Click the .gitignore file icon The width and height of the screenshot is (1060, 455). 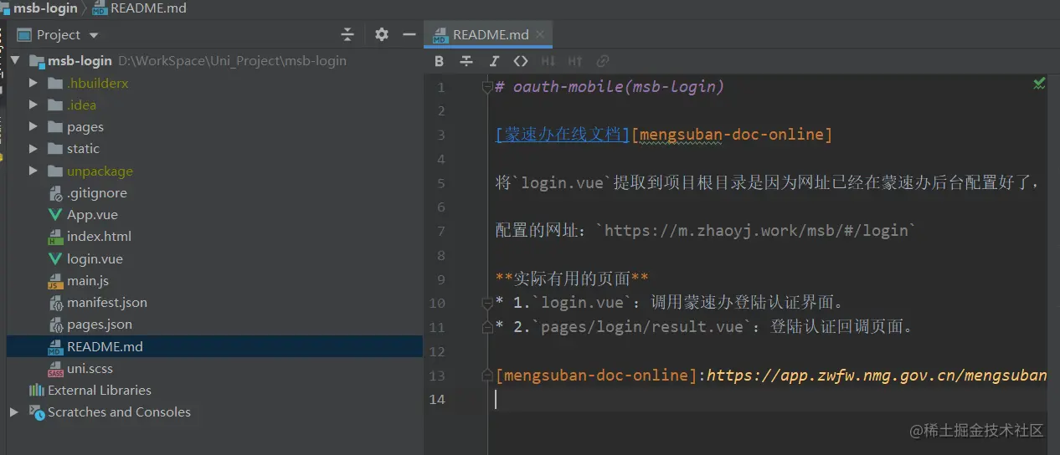click(x=55, y=193)
